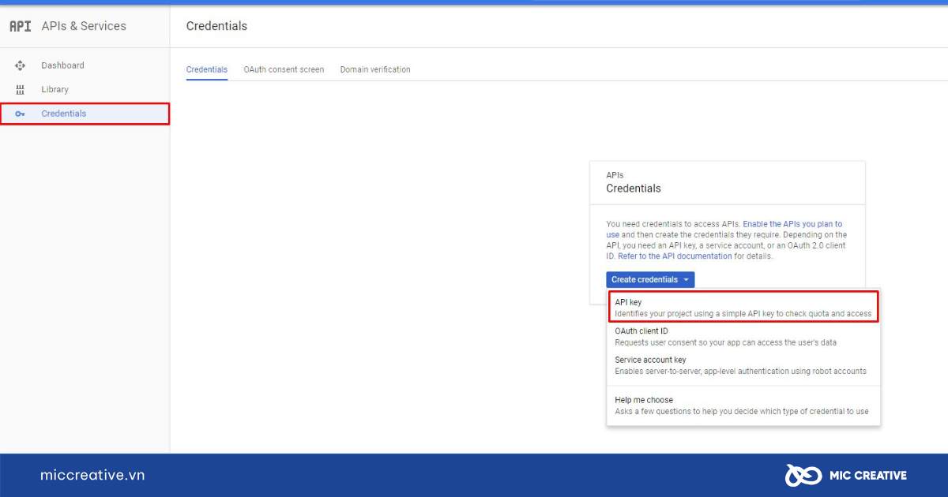Switch to the Credentials tab
The height and width of the screenshot is (497, 948).
(207, 69)
